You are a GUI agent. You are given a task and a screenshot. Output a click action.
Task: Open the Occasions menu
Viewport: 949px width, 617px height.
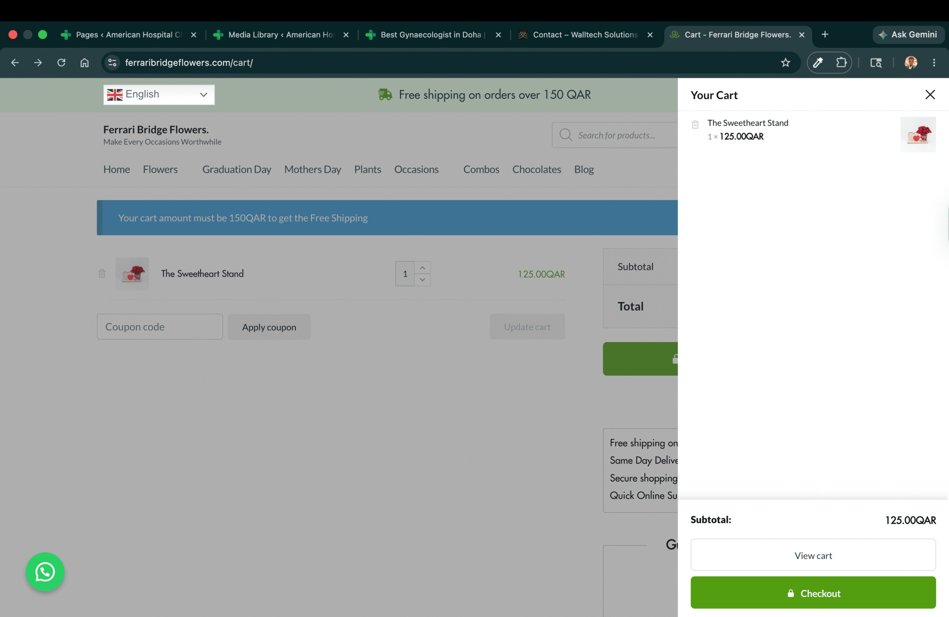coord(416,169)
